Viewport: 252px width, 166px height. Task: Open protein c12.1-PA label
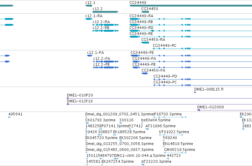click(95, 53)
